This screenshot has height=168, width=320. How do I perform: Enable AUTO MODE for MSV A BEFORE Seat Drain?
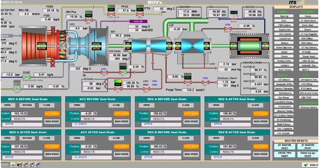(52, 114)
